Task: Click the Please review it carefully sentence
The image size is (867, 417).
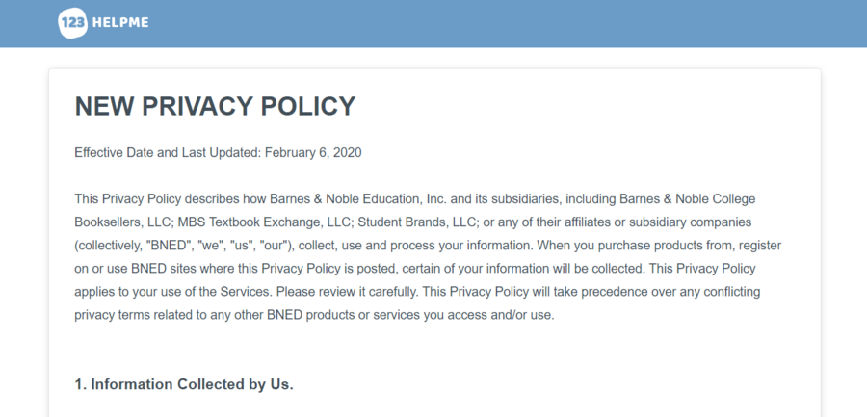Action: click(347, 292)
